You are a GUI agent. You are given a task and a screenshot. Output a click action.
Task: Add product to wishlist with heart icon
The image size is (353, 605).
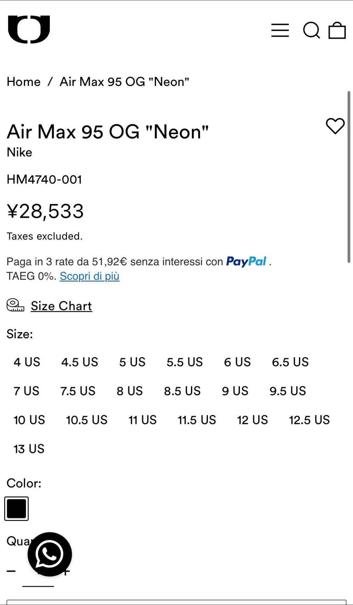coord(335,126)
